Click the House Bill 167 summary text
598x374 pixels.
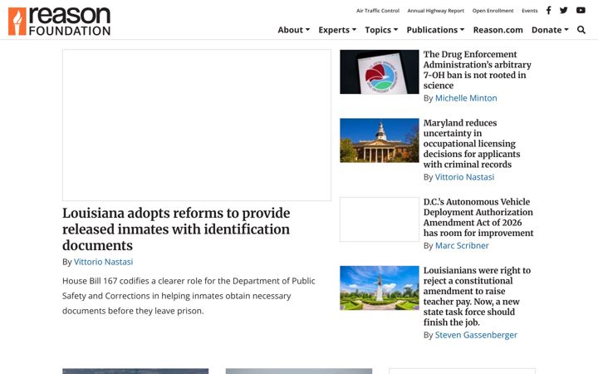point(189,296)
